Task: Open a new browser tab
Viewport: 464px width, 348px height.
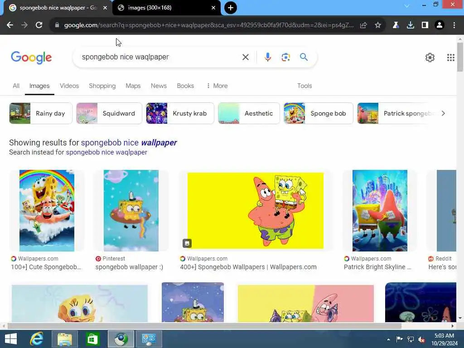Action: pyautogui.click(x=231, y=8)
